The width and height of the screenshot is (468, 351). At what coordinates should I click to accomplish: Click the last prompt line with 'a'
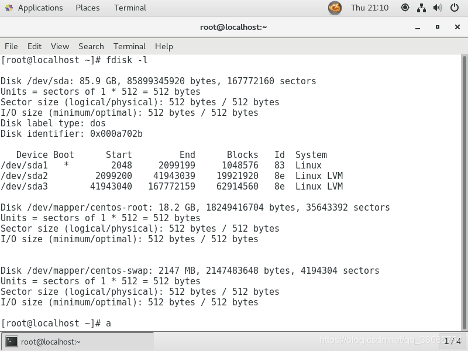(56, 324)
